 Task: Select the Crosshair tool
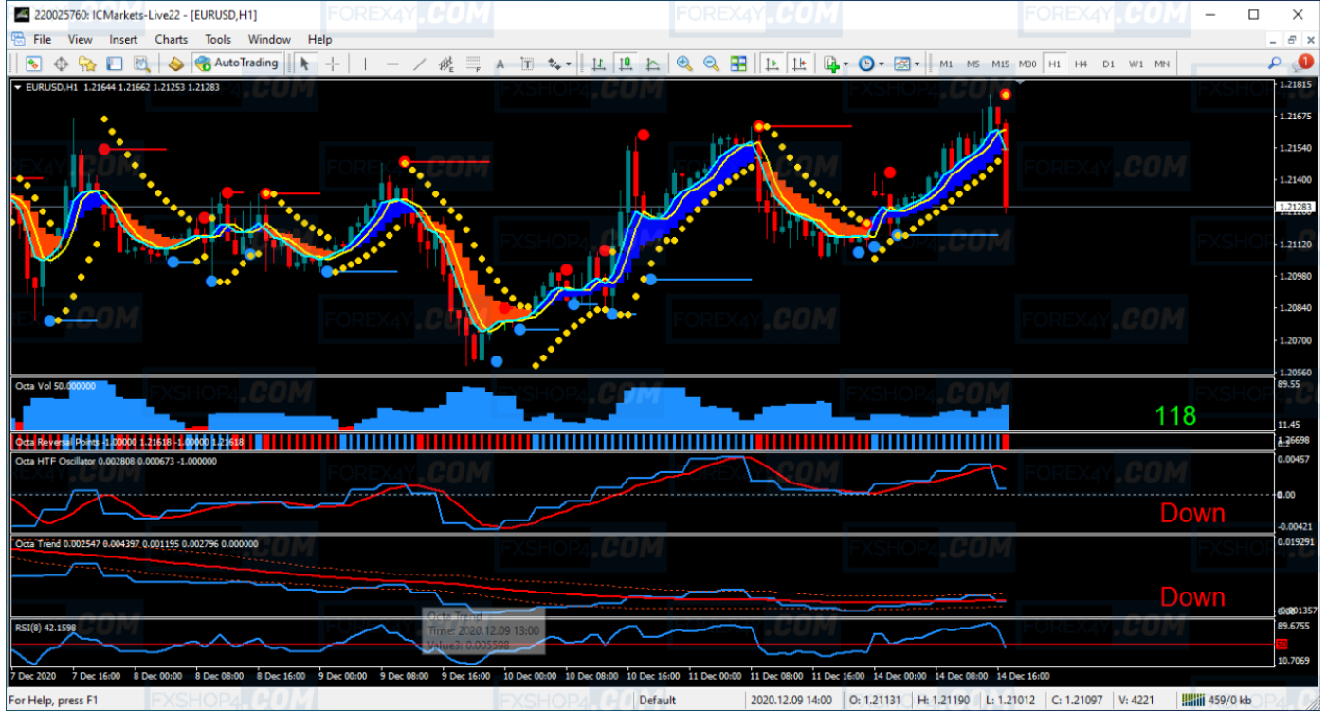[332, 64]
